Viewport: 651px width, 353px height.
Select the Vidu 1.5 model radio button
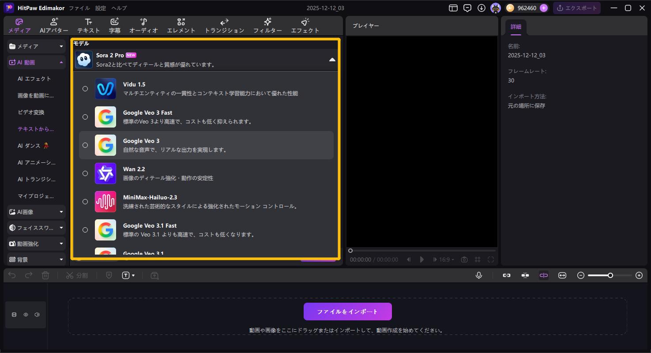coord(85,89)
